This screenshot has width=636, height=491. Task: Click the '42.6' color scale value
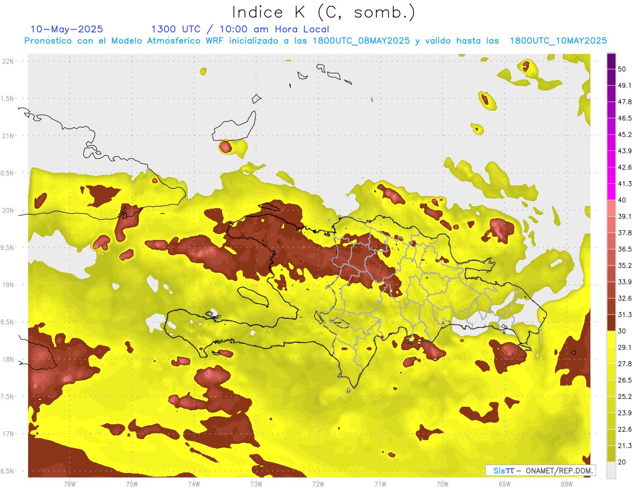tap(625, 167)
